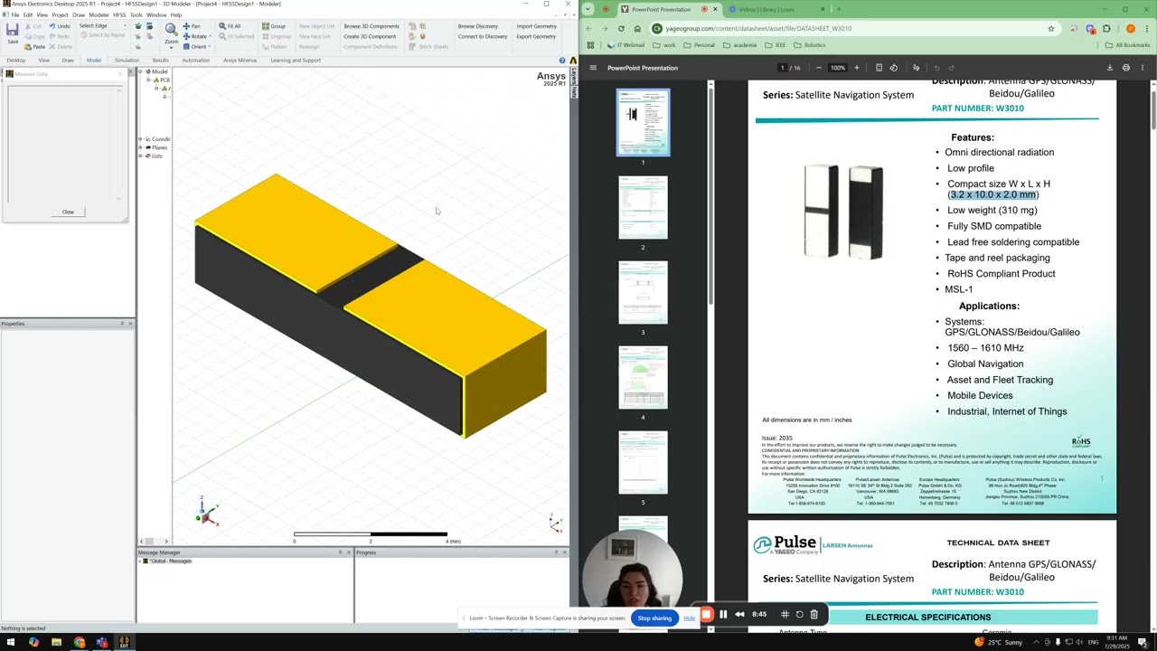Expand the Lists tree node
This screenshot has width=1157, height=651.
coord(141,156)
